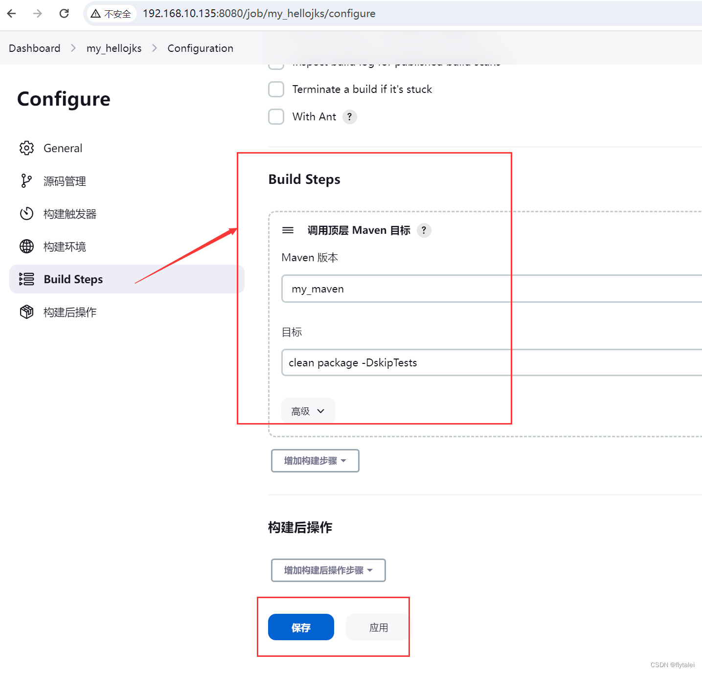Go to 构建后操作 section in sidebar
The image size is (702, 673).
point(70,312)
